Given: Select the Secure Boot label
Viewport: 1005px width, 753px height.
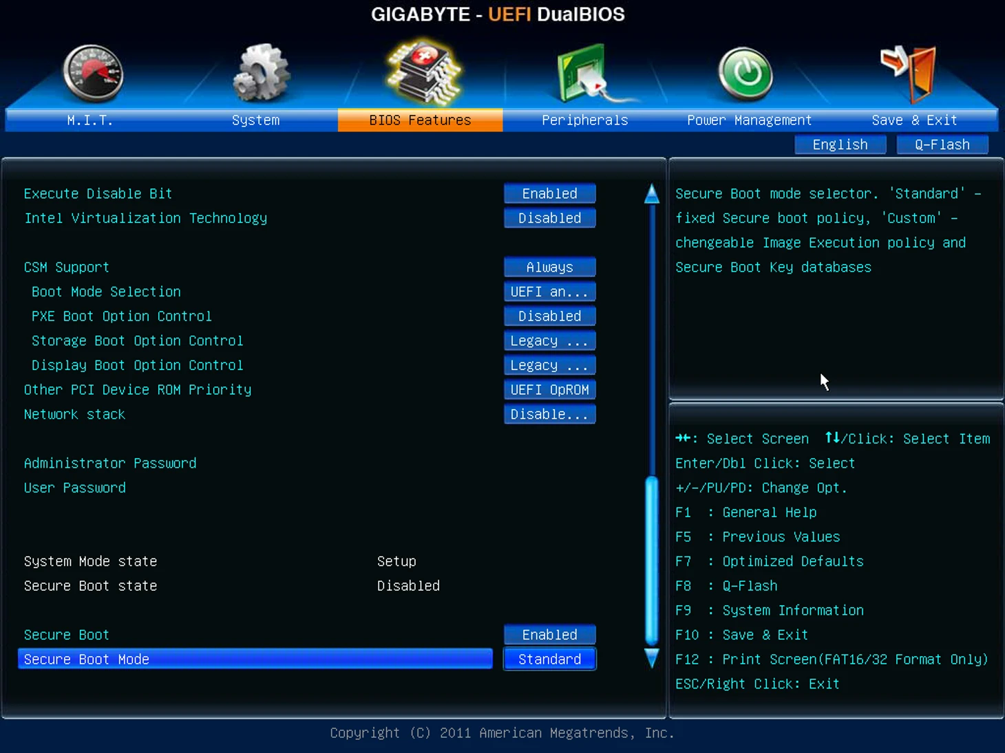Looking at the screenshot, I should coord(67,635).
